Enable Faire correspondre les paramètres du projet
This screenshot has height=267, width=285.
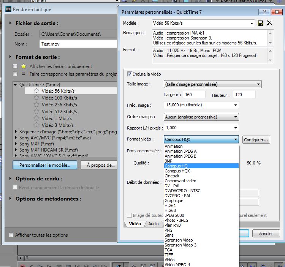(15, 74)
